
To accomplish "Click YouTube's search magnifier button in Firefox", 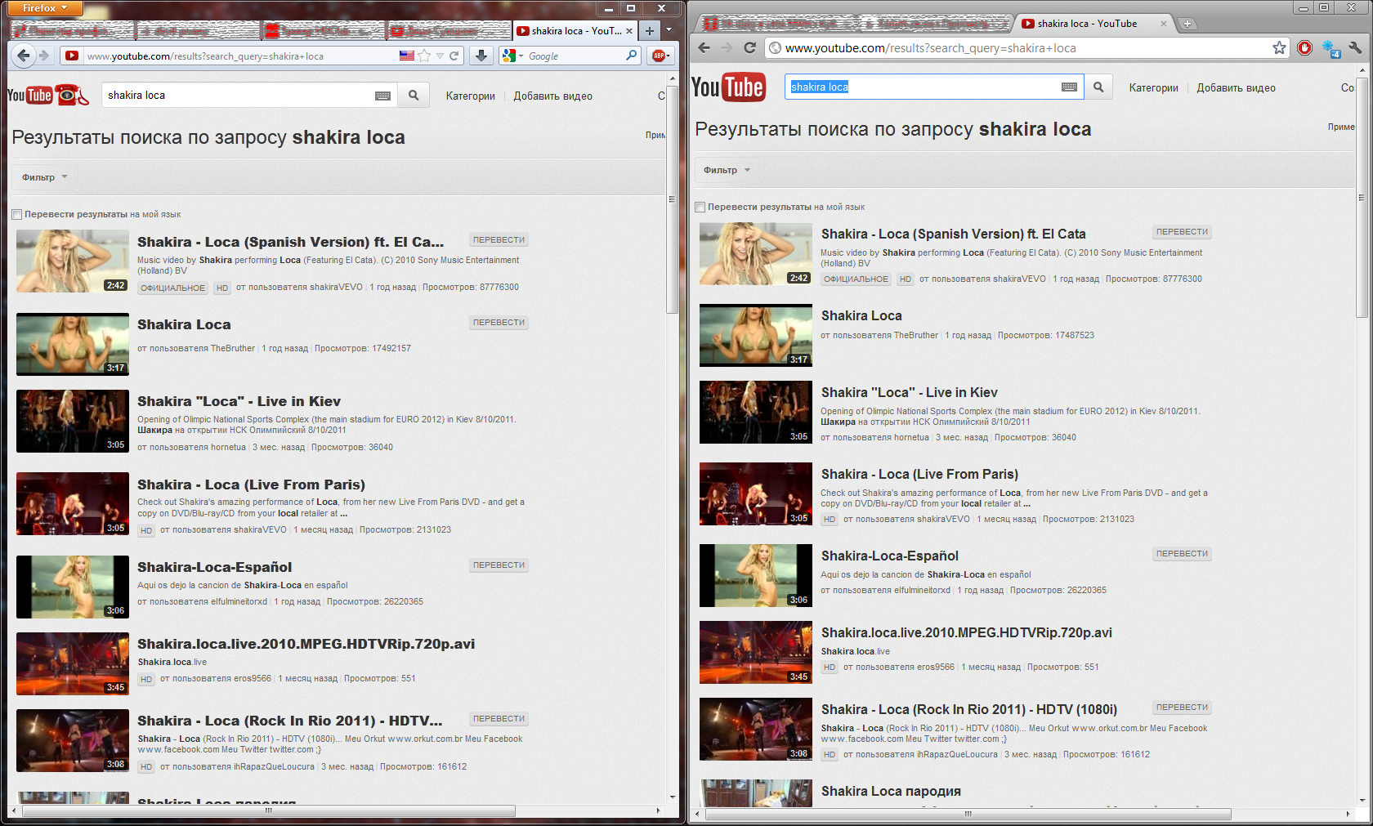I will point(414,96).
